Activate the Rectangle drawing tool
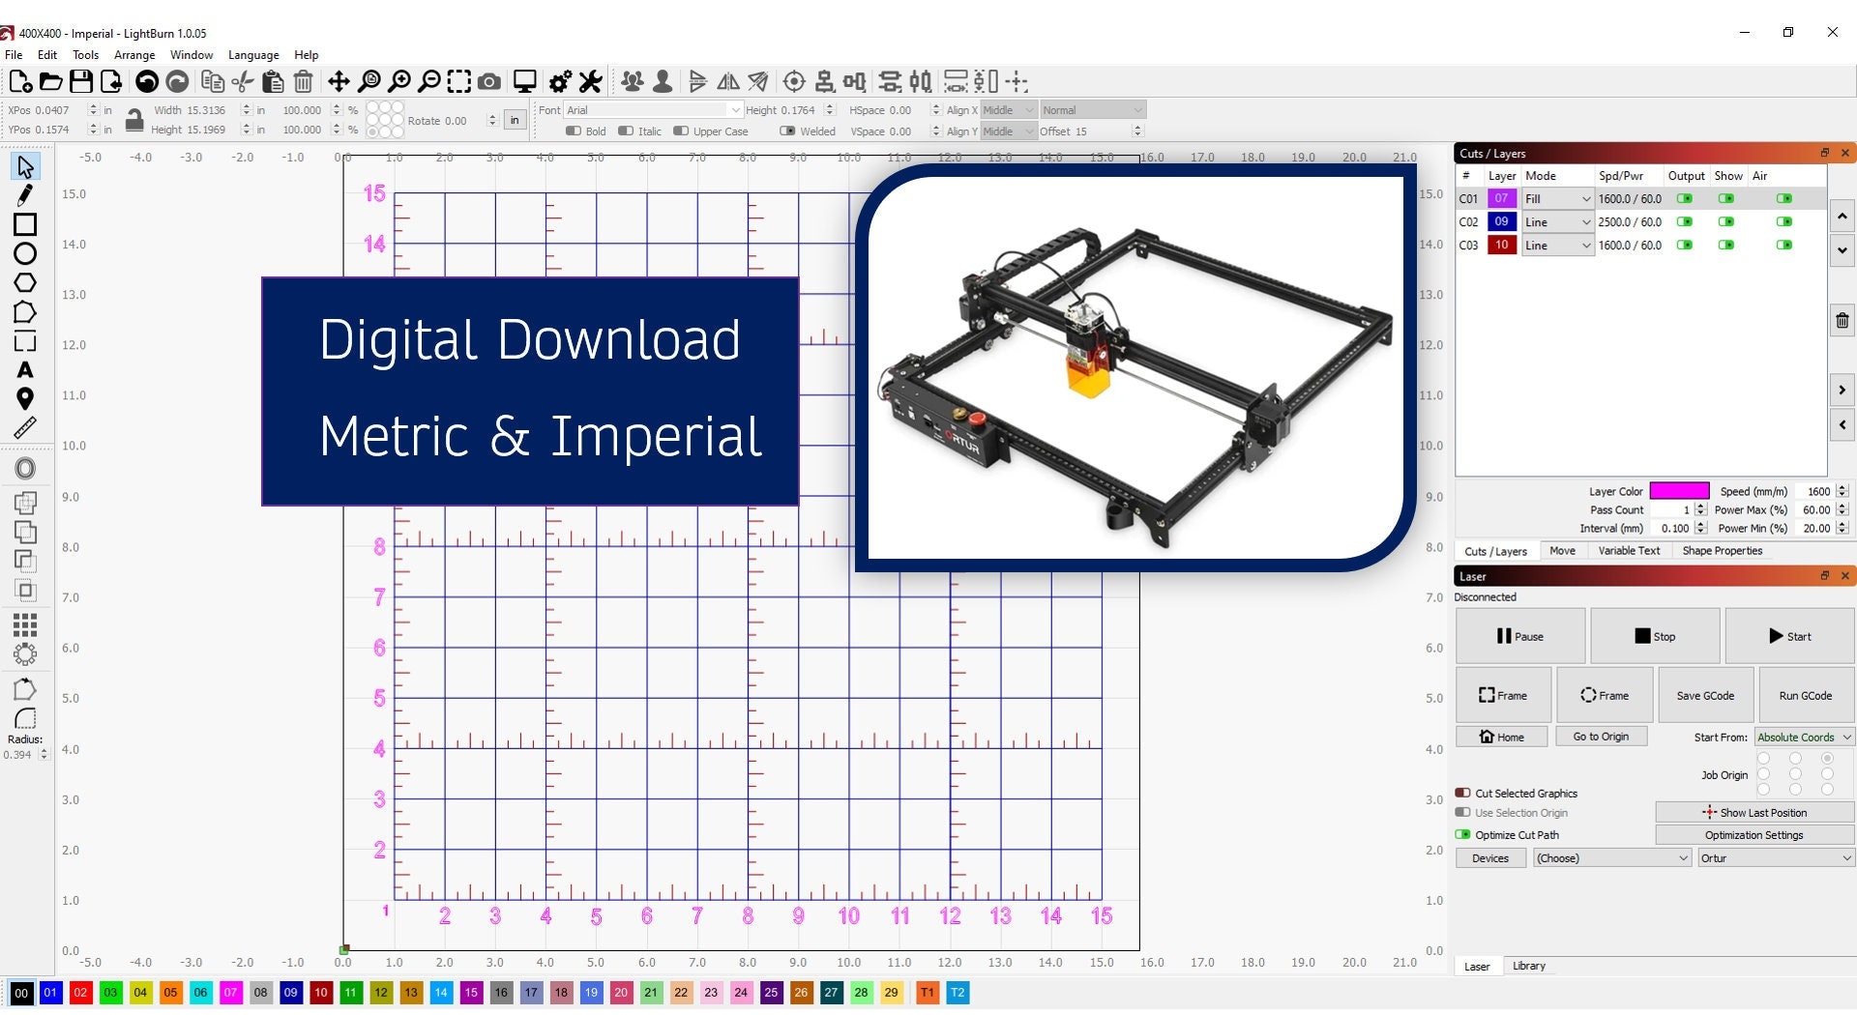 point(25,224)
